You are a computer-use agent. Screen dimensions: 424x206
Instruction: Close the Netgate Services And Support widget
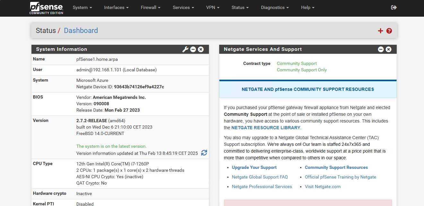(388, 49)
